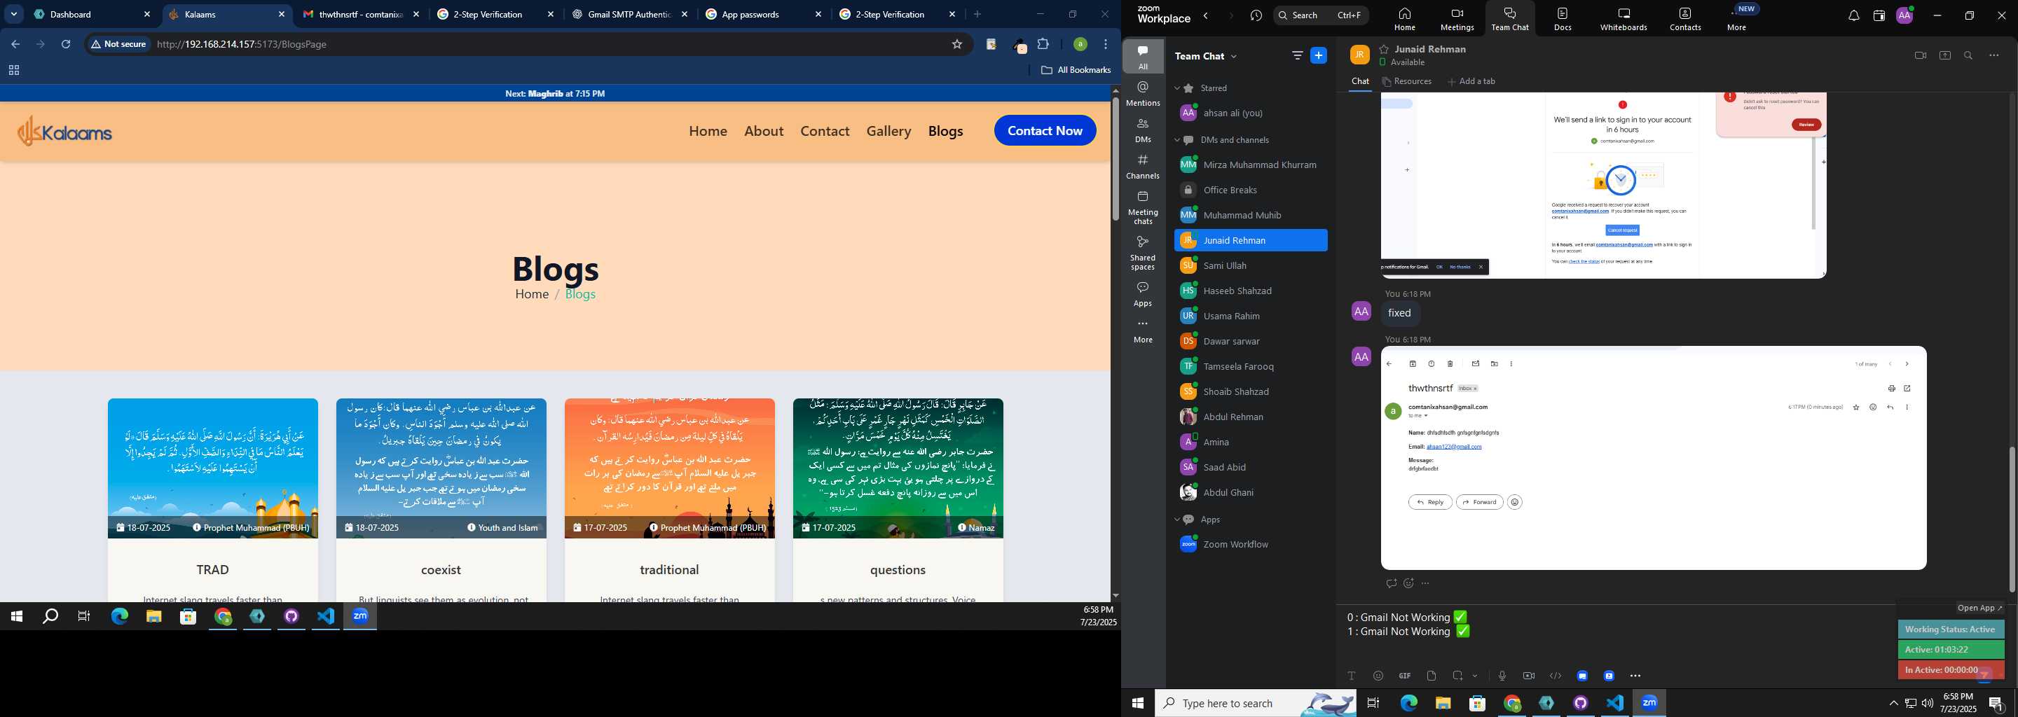This screenshot has height=717, width=2018.
Task: Open the Office Breaks channel
Action: click(1250, 190)
